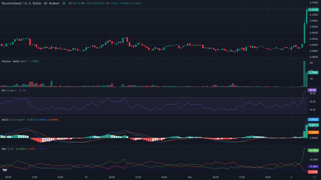Click the 0.09000 price scale tick
This screenshot has width=321, height=180.
pos(314,45)
